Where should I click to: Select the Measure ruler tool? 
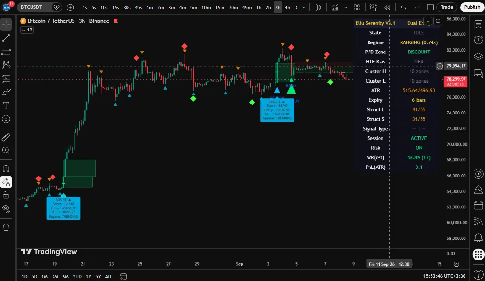[x=6, y=137]
